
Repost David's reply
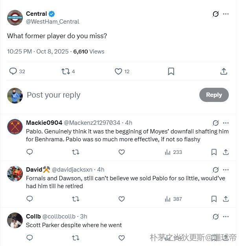coord(75,199)
